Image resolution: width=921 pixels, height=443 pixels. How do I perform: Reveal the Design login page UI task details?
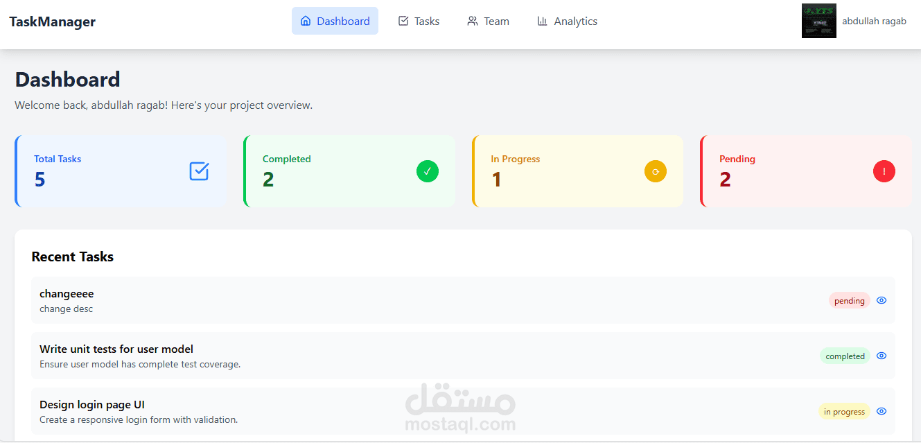coord(881,410)
